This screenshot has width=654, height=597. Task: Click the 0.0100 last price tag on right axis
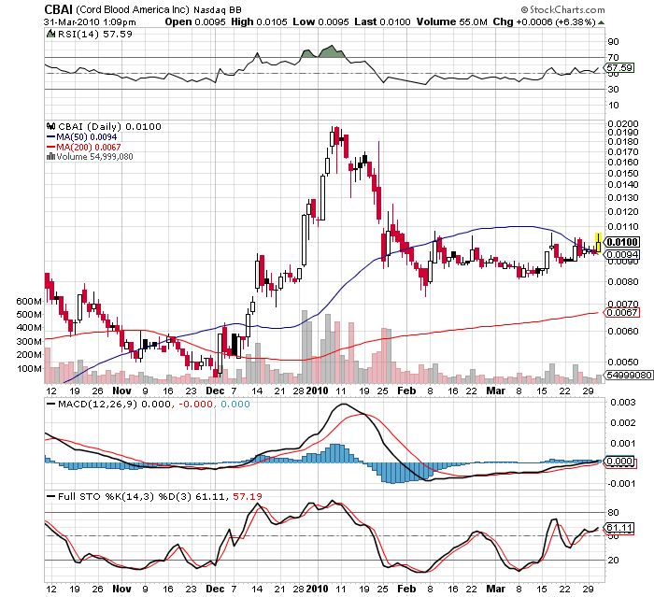coord(622,242)
